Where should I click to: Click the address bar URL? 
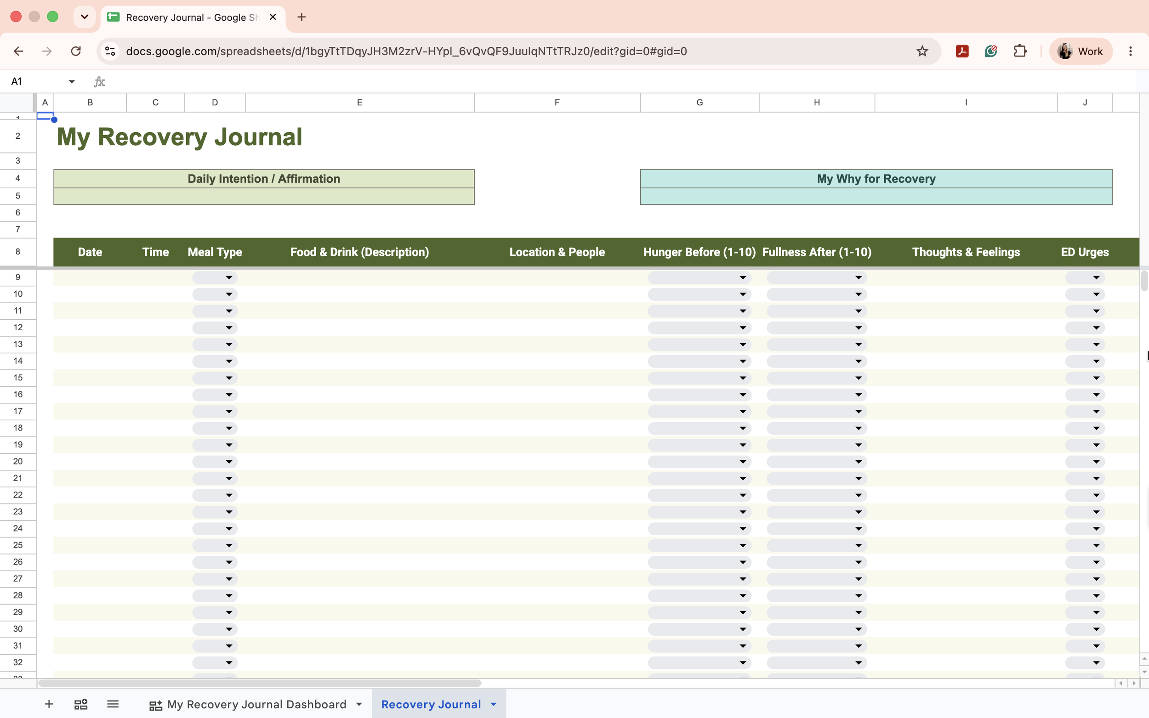coord(406,51)
